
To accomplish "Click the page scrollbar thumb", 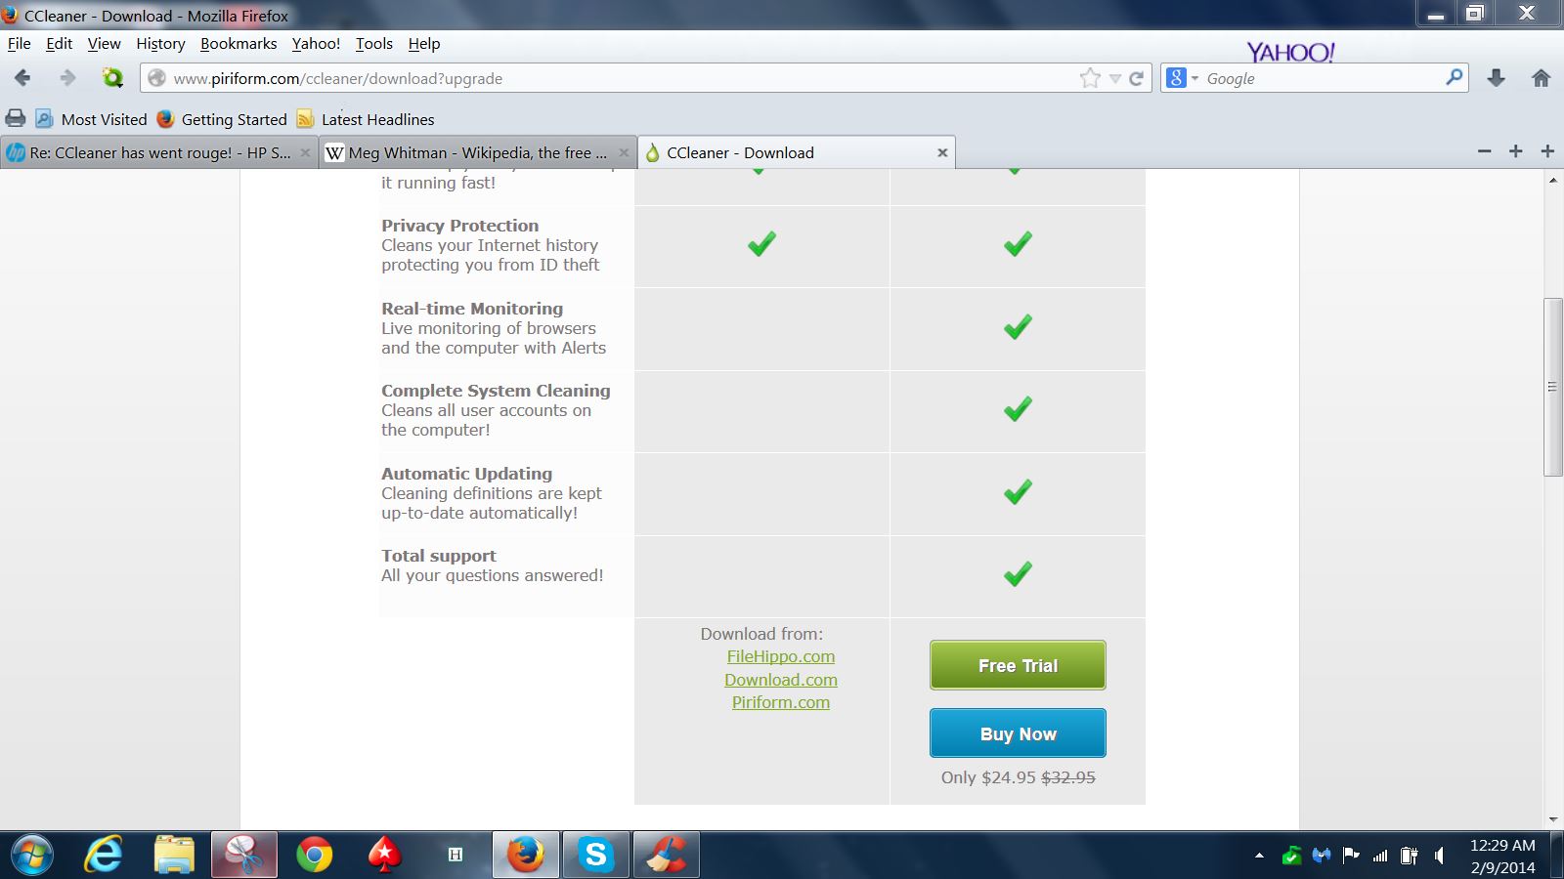I will click(x=1552, y=387).
